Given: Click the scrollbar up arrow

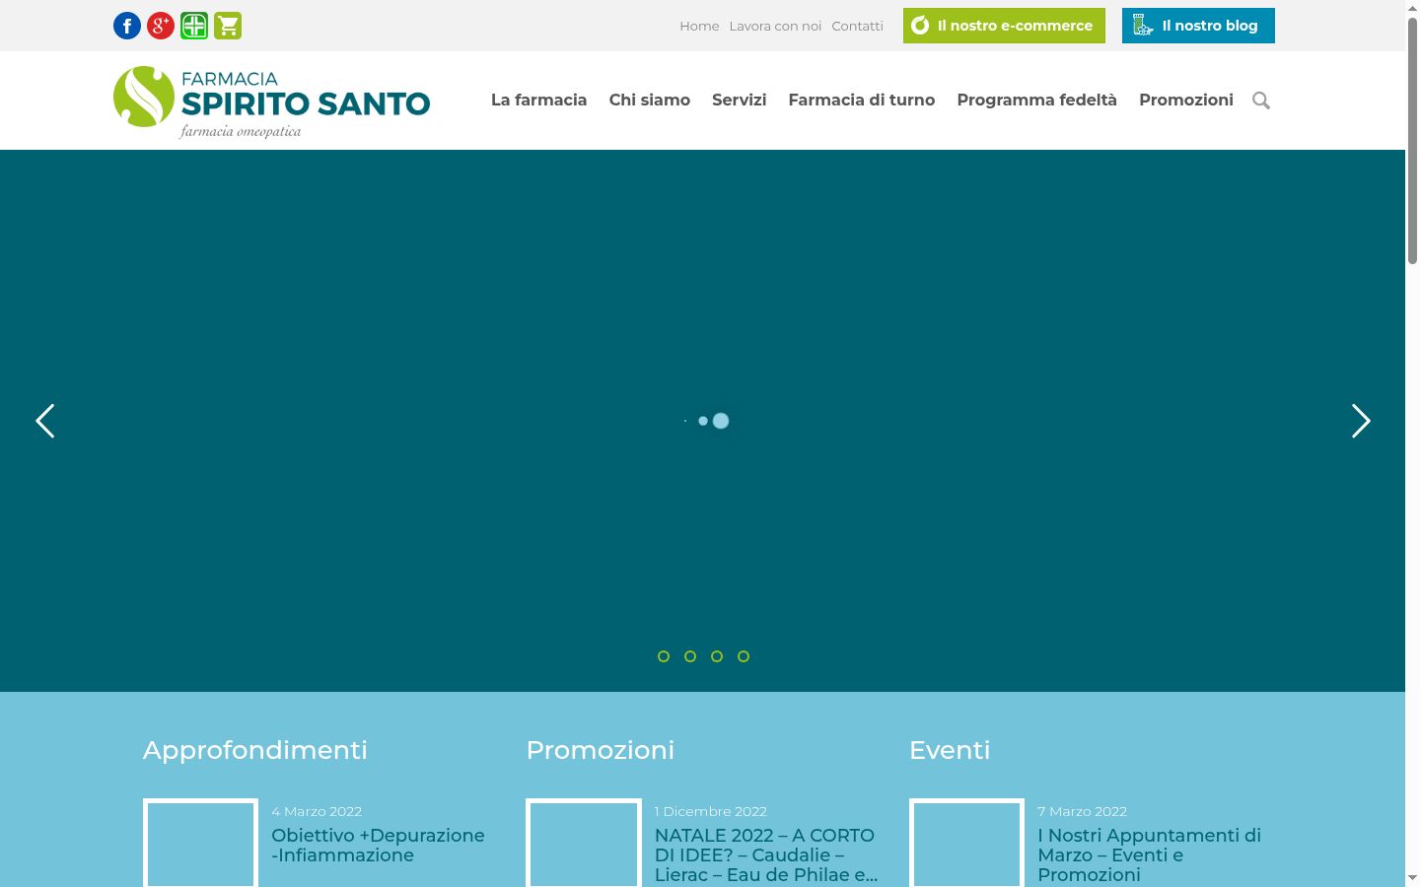Looking at the screenshot, I should [1412, 8].
